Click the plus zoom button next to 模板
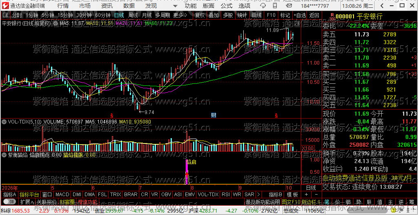Image resolution: width=418 pixels, height=215 pixels. point(306,195)
